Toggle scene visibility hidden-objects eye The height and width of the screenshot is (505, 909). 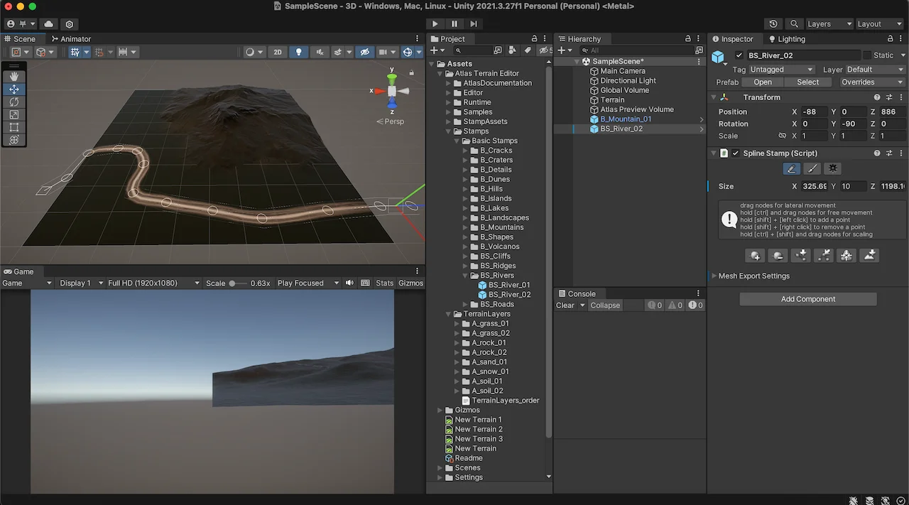click(x=365, y=52)
